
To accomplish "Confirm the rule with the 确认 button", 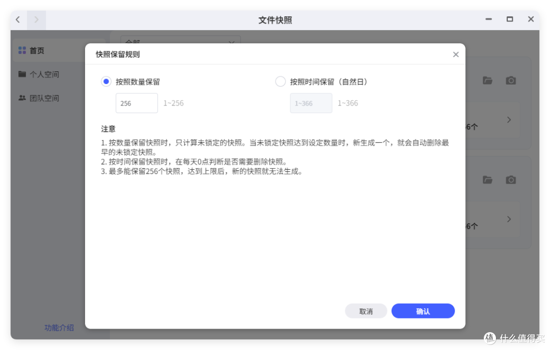I will 423,311.
